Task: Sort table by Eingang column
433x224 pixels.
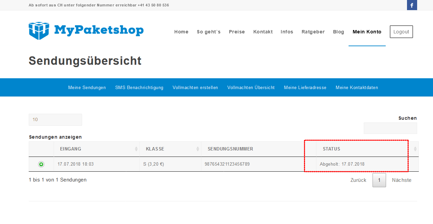Action: point(97,149)
